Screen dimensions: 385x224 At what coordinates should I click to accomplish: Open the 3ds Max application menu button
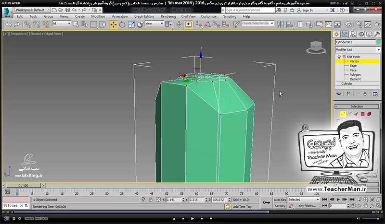pos(7,12)
